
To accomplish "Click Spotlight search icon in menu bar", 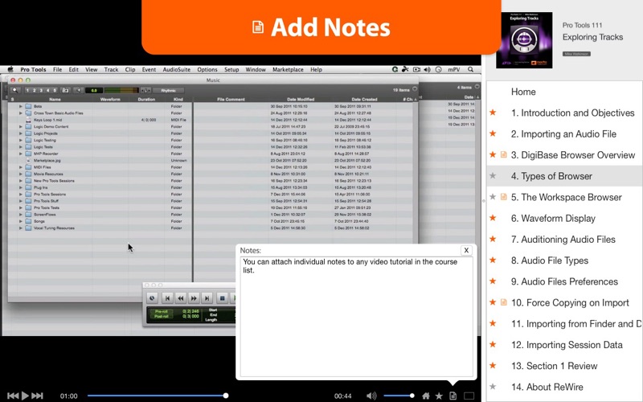I will pos(471,69).
